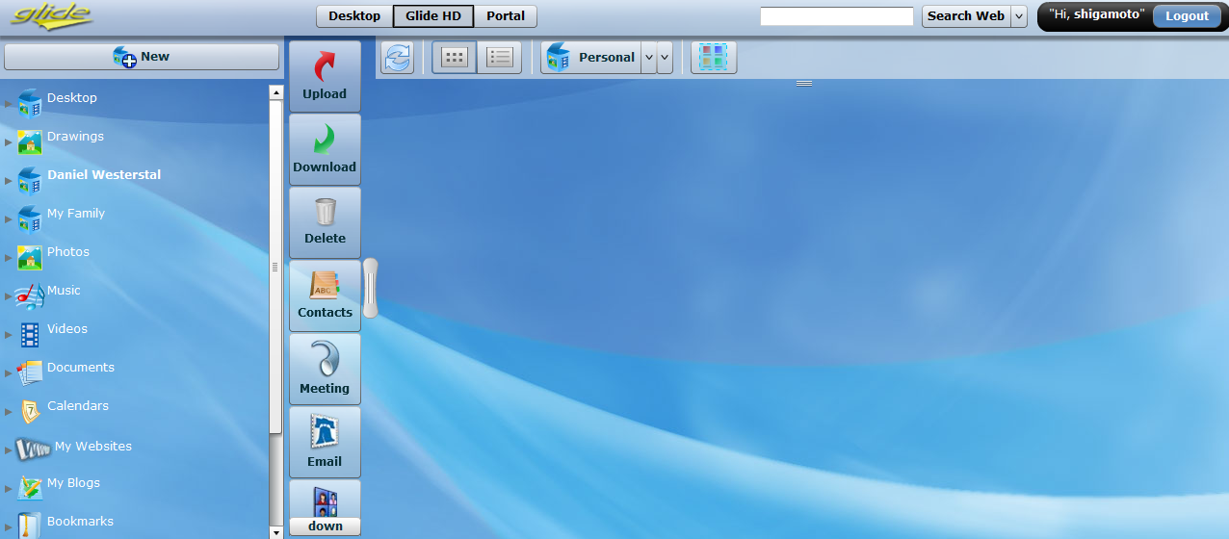
Task: Click the Logout button
Action: coord(1187,16)
